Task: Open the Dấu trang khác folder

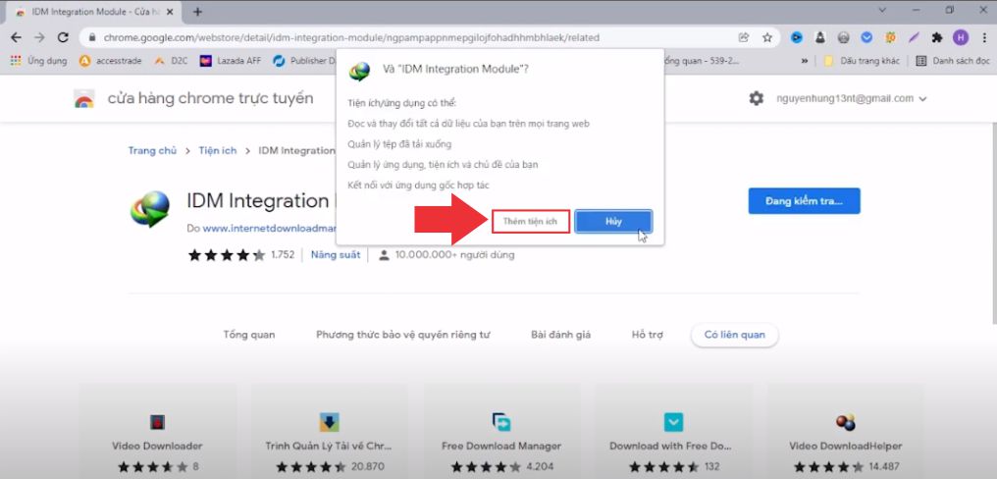Action: [861, 61]
